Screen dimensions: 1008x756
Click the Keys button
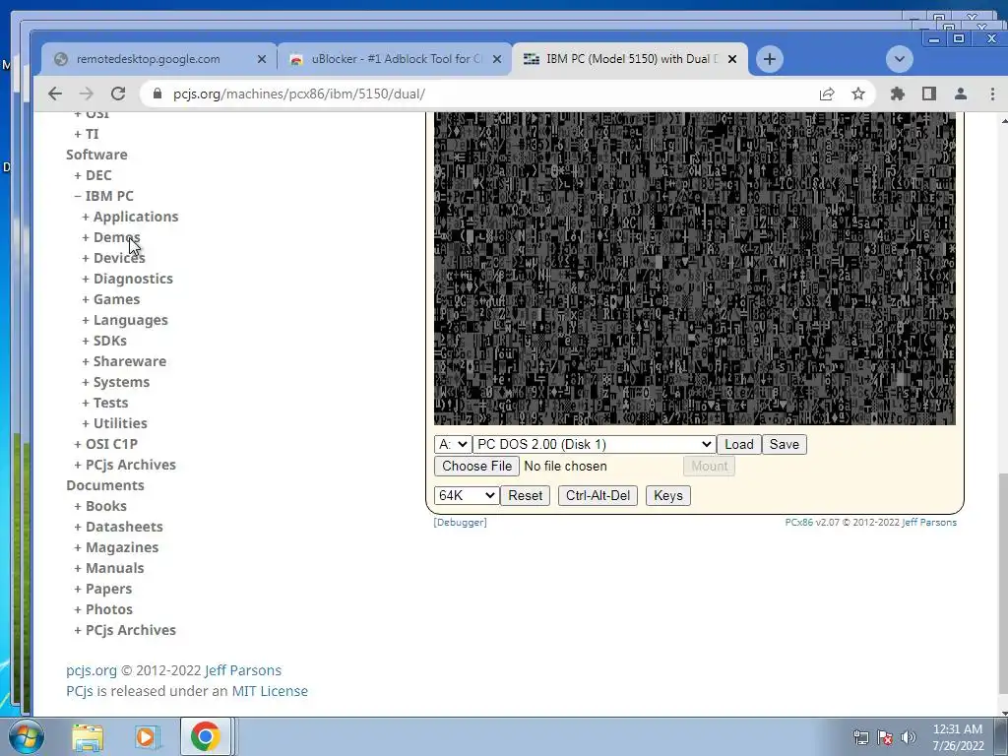click(x=668, y=496)
